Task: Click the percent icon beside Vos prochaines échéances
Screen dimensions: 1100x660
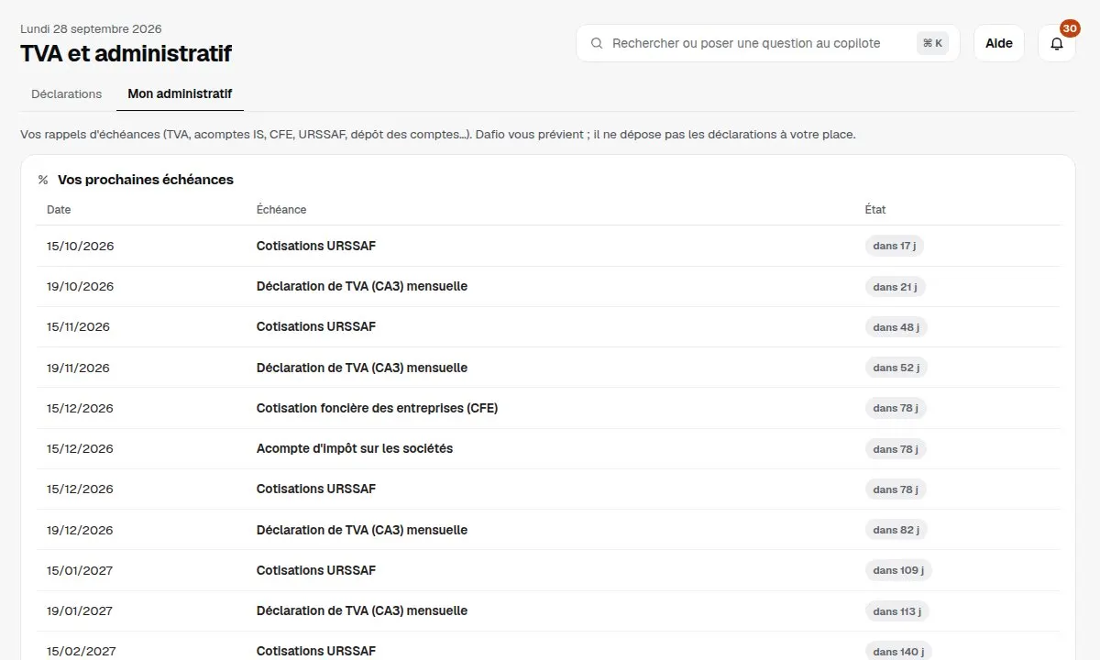Action: click(43, 180)
